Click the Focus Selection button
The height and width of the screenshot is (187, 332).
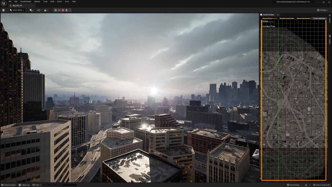(319, 18)
